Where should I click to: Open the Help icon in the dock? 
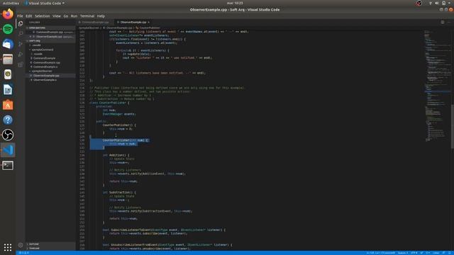click(8, 120)
